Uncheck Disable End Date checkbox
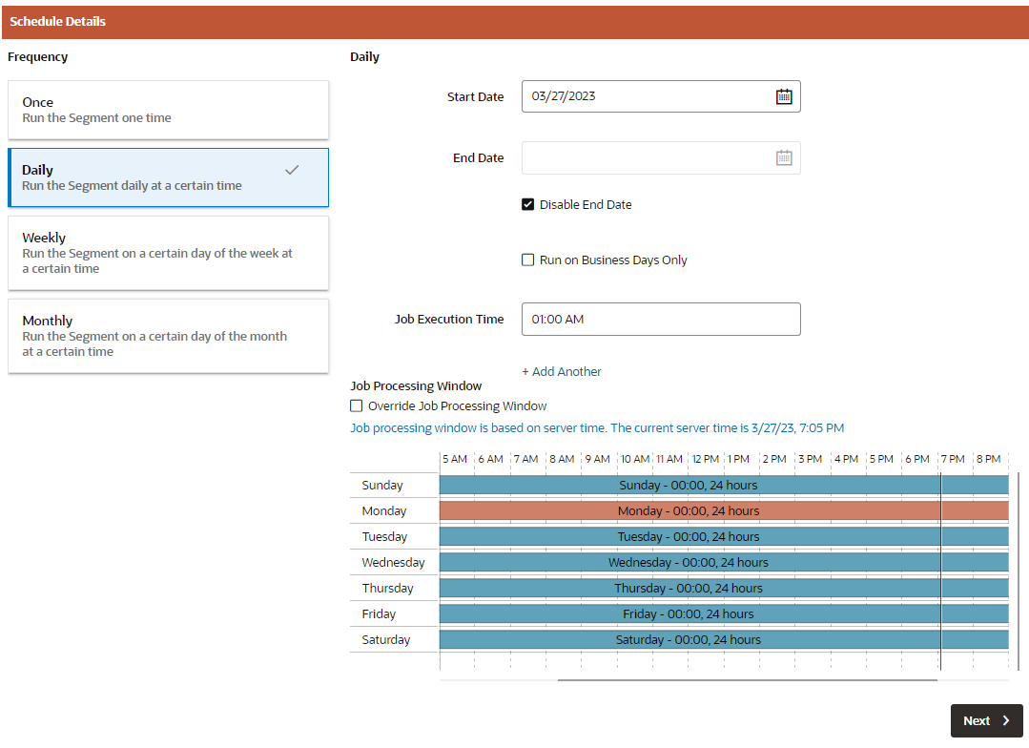The height and width of the screenshot is (748, 1029). pyautogui.click(x=527, y=204)
